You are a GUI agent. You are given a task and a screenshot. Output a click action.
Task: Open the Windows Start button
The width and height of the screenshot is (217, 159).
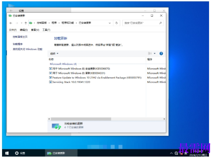[7, 153]
